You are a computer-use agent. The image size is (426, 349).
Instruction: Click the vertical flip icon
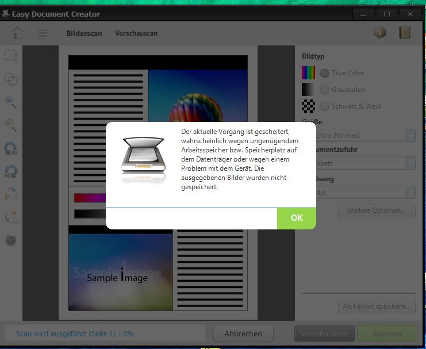[x=11, y=217]
